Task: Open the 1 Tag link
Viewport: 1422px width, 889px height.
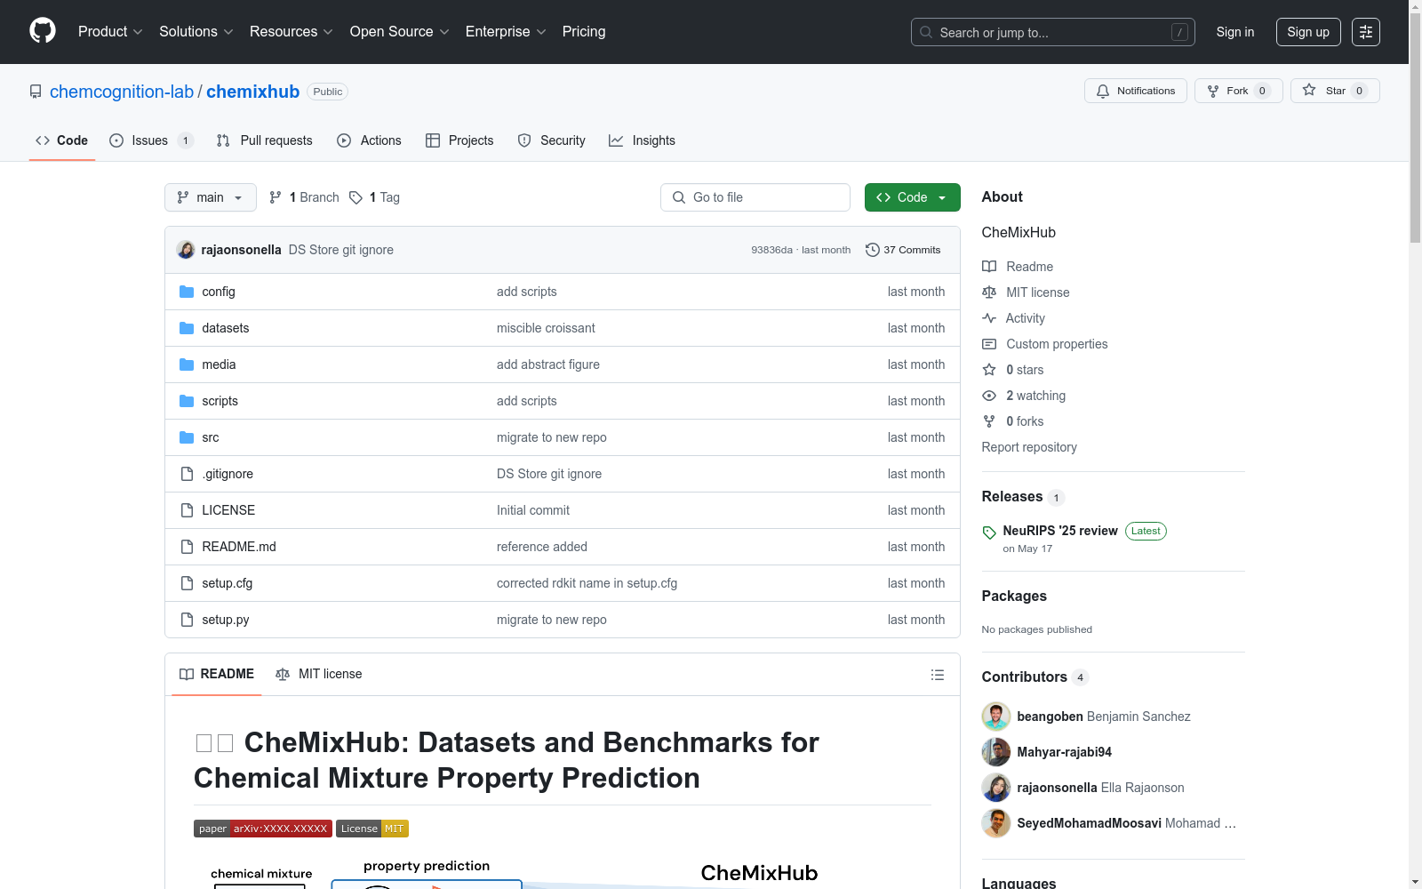Action: 374,197
